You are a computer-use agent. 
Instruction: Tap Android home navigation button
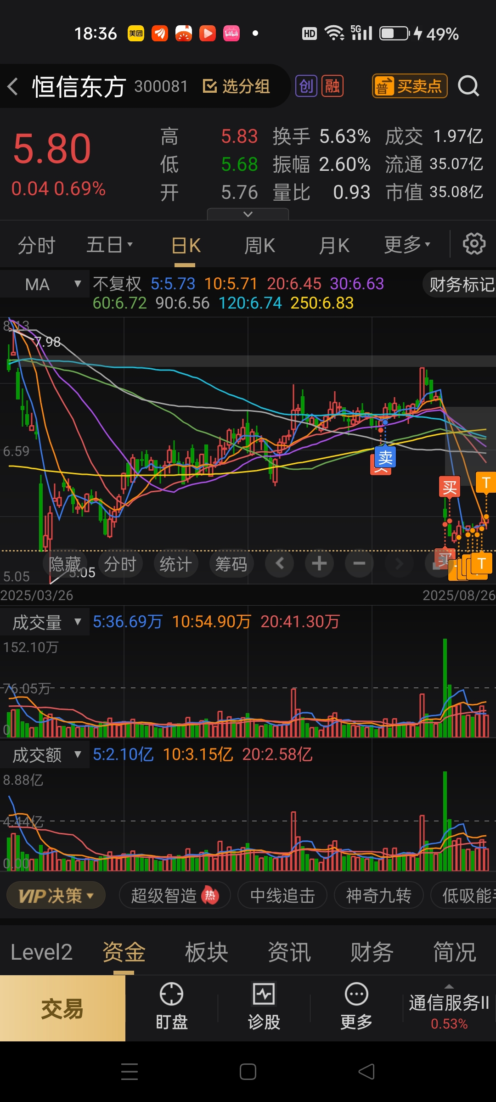click(x=248, y=1072)
